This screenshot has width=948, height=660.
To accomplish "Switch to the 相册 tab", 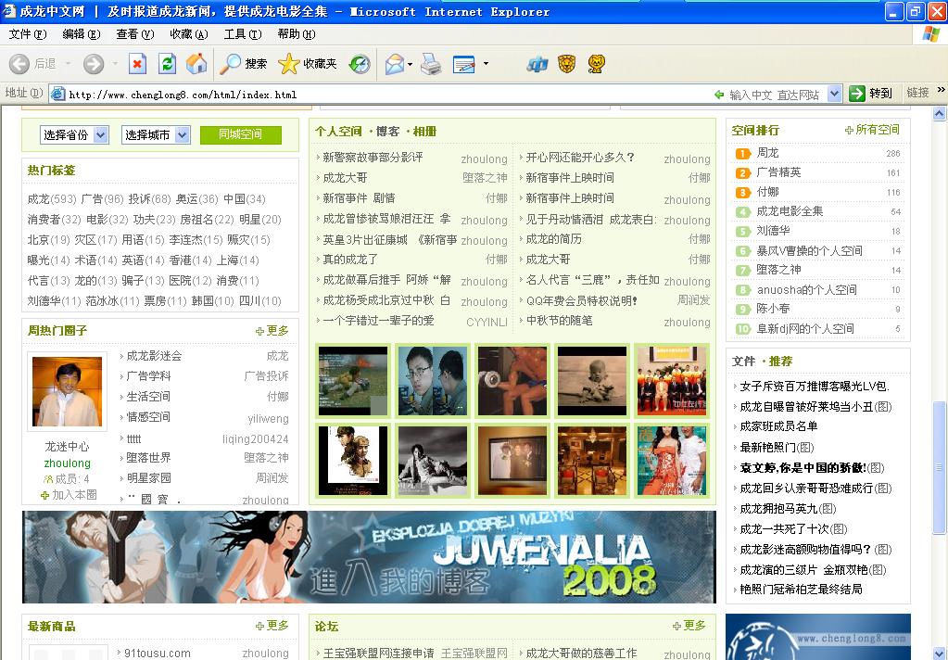I will 424,132.
